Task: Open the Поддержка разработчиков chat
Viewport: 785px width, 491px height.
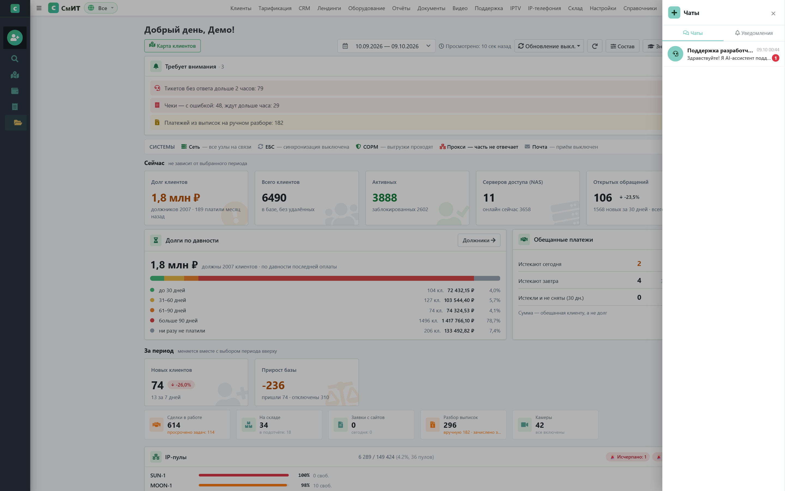Action: (723, 54)
